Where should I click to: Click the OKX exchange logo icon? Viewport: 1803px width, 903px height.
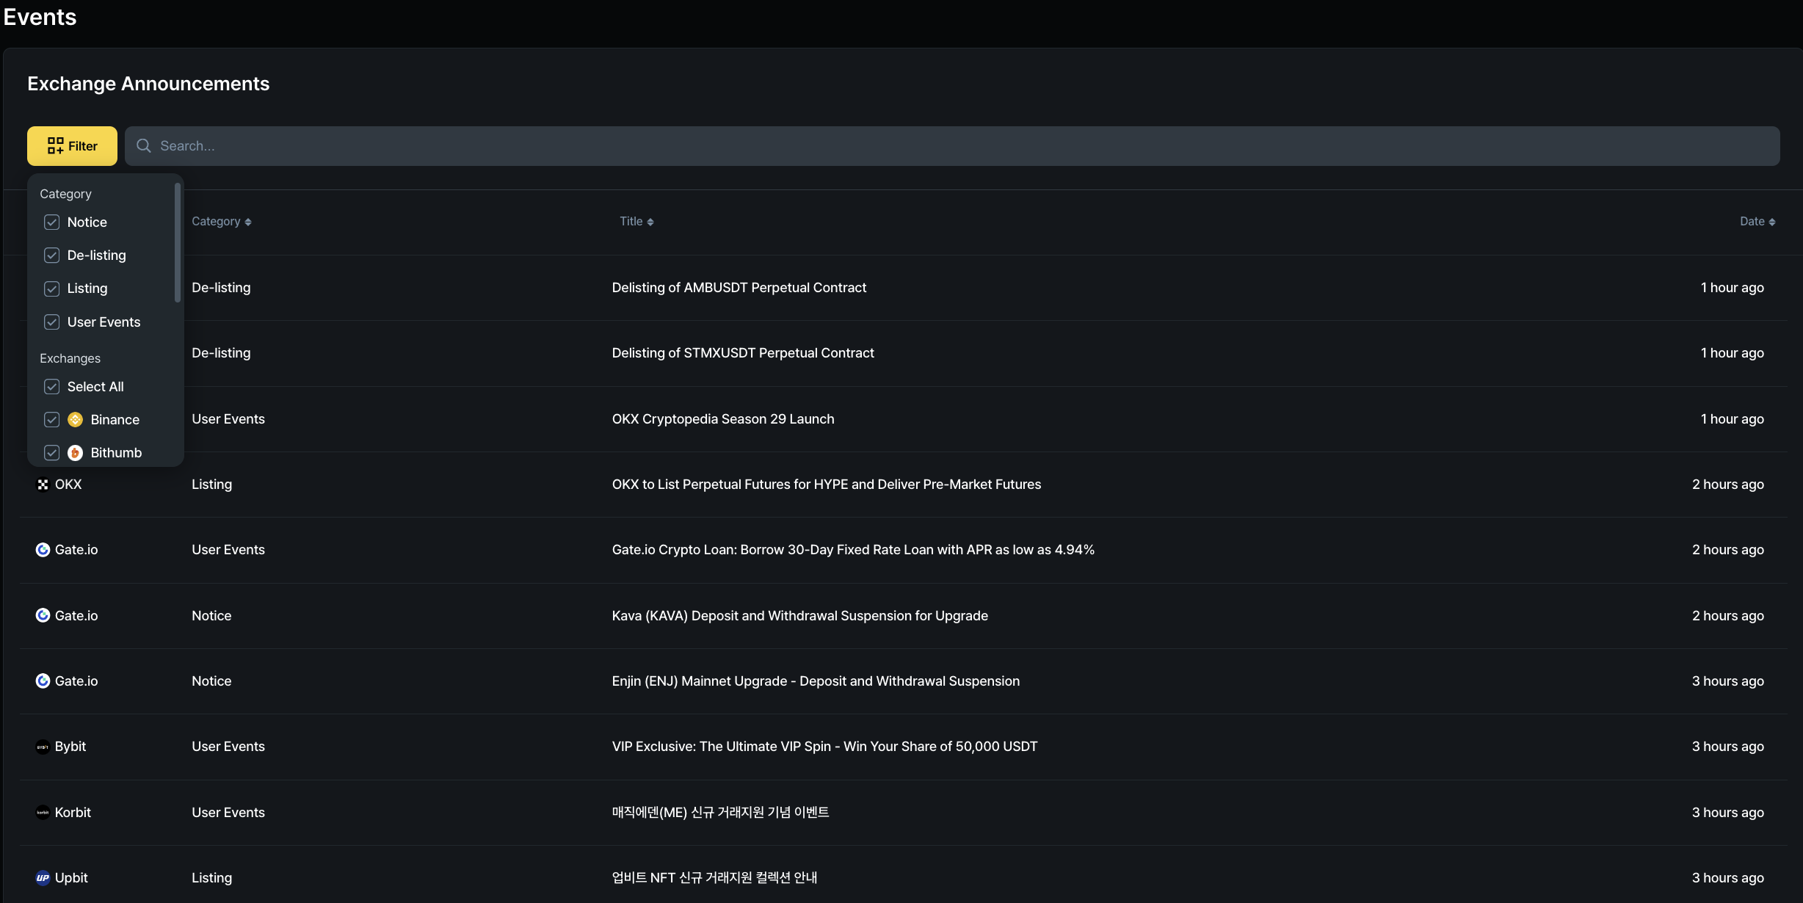click(43, 485)
